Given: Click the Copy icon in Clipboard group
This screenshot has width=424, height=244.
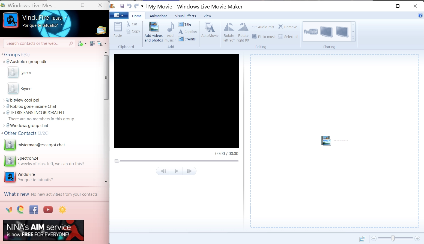Looking at the screenshot, I should (x=128, y=31).
